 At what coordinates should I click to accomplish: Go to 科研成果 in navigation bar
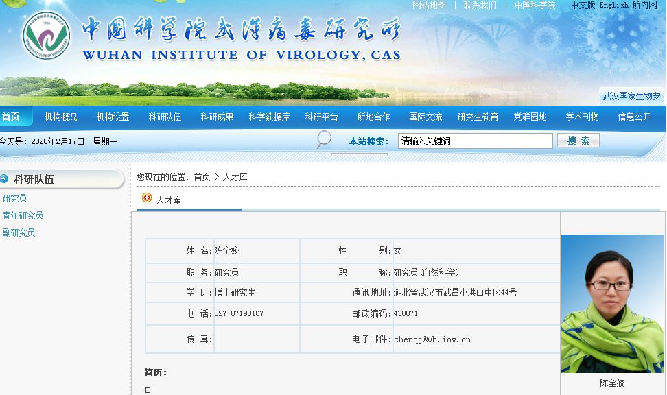217,117
